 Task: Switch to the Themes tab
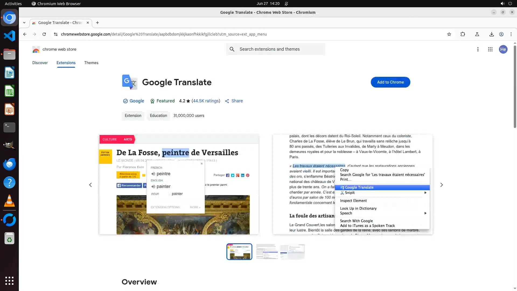[x=91, y=63]
